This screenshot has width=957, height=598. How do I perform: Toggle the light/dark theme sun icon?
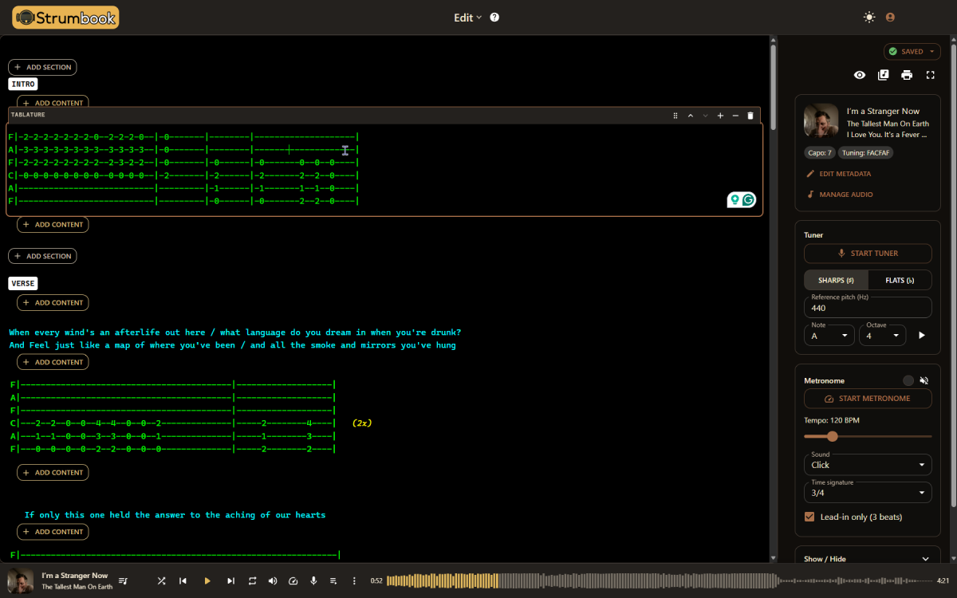[869, 17]
